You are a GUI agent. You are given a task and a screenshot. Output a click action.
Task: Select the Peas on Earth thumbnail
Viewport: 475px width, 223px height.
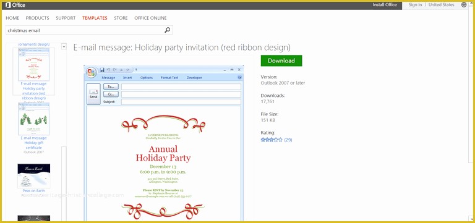coord(33,176)
